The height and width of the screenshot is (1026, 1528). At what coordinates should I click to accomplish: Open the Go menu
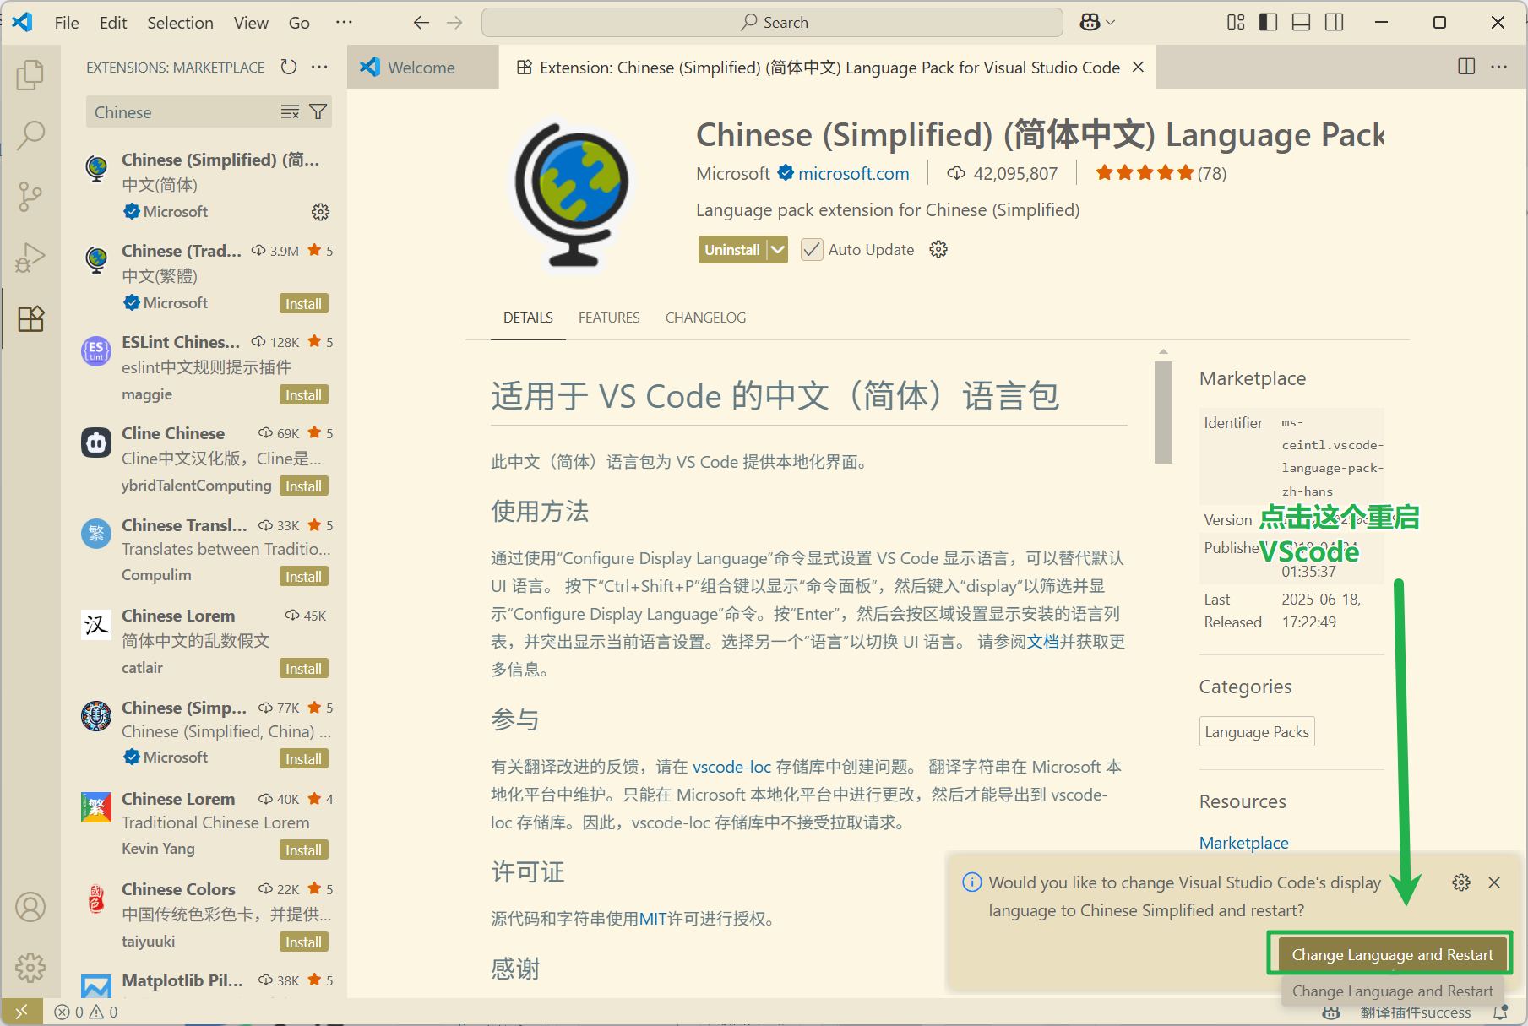pyautogui.click(x=299, y=23)
